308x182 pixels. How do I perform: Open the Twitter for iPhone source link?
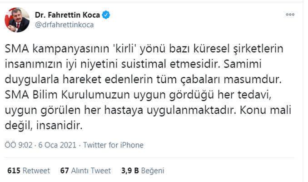(113, 146)
